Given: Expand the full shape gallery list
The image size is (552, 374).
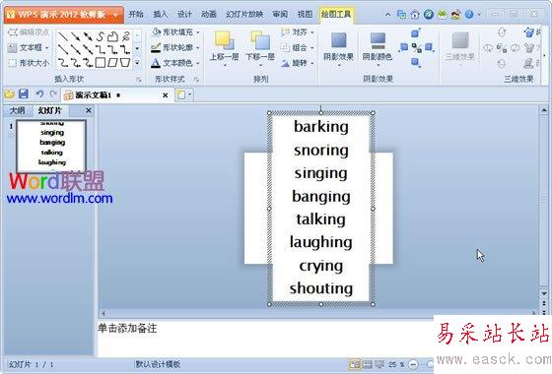Looking at the screenshot, I should [x=137, y=63].
